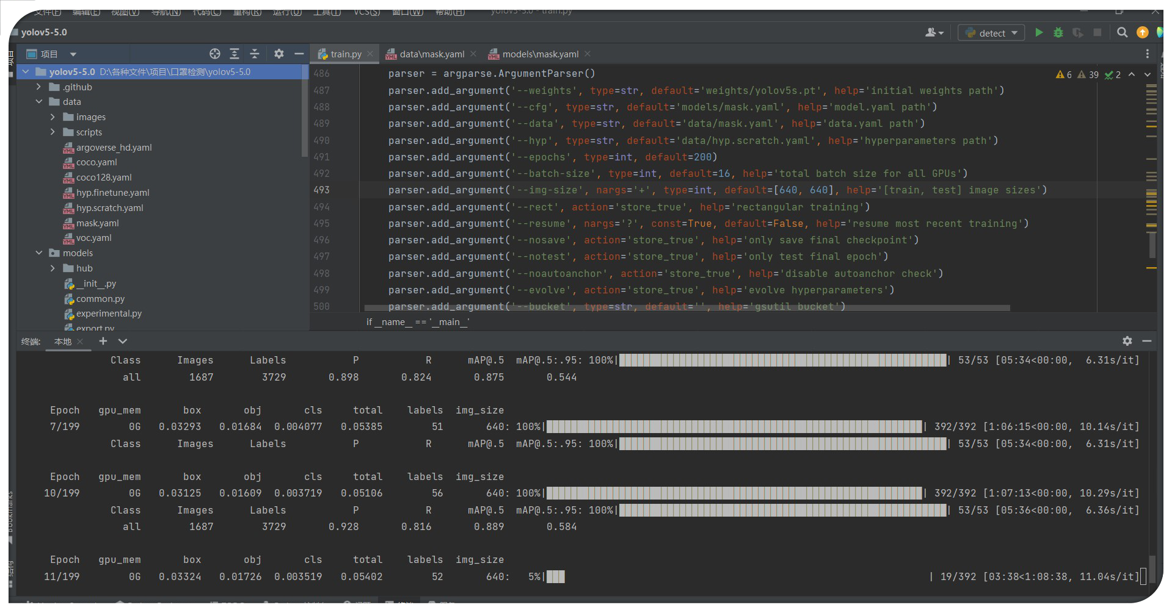Add new terminal session plus icon
The height and width of the screenshot is (613, 1172).
[x=103, y=342]
